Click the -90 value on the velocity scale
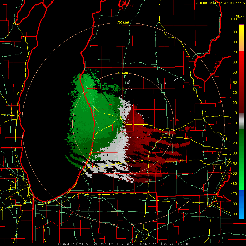 tap(234, 214)
